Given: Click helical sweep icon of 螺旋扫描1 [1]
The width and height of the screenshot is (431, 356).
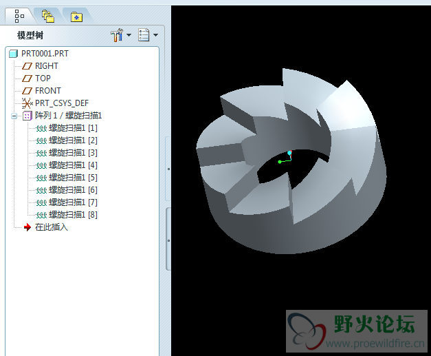Looking at the screenshot, I should pyautogui.click(x=41, y=128).
